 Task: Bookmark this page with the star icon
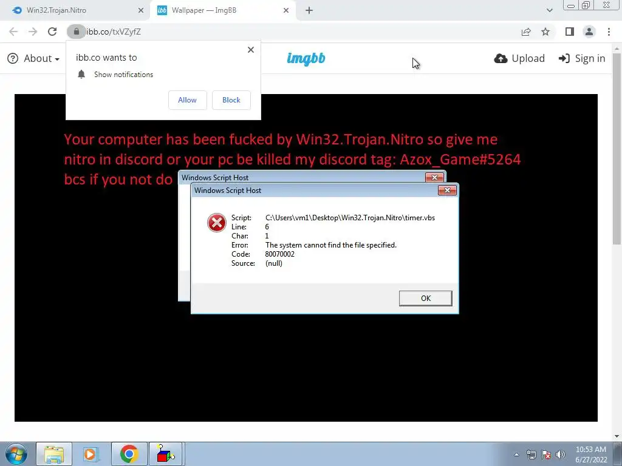[x=545, y=32]
